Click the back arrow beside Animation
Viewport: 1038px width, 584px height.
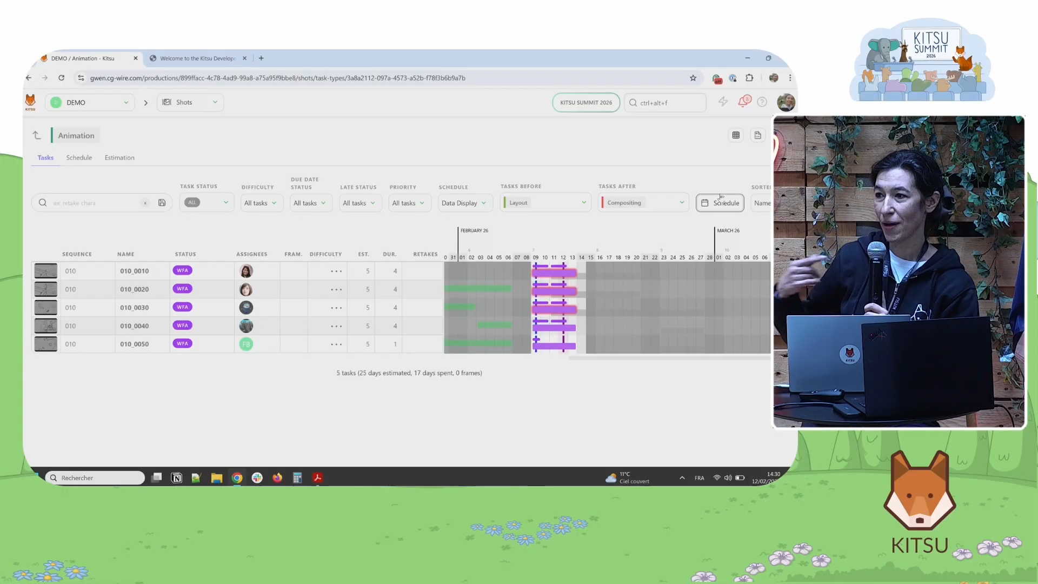pyautogui.click(x=36, y=135)
